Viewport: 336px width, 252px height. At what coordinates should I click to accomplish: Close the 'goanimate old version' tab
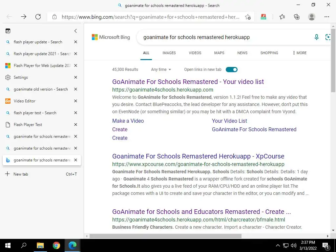(x=75, y=89)
